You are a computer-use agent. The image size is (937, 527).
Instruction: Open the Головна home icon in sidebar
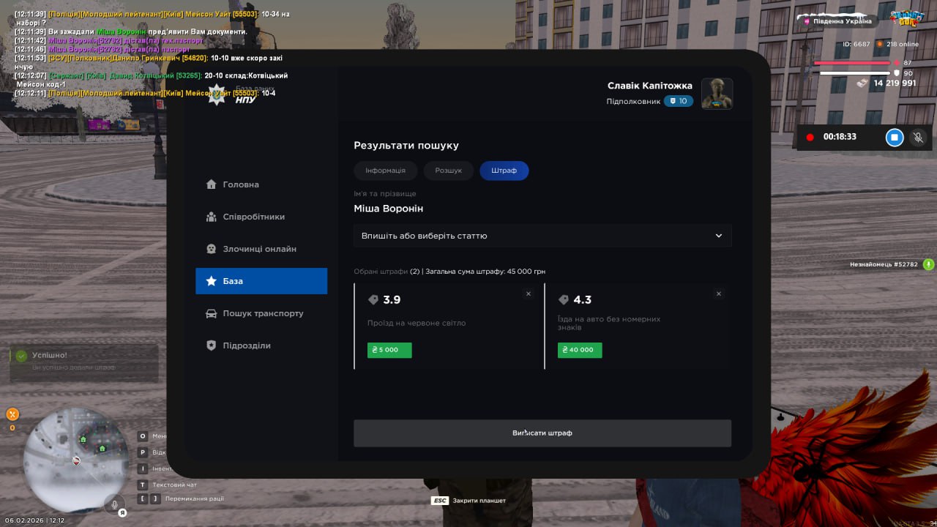(212, 184)
